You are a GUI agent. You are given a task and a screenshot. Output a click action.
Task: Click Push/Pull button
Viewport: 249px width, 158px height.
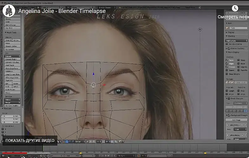(x=12, y=28)
